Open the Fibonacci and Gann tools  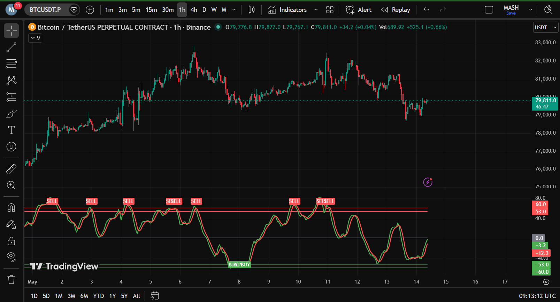(x=11, y=64)
